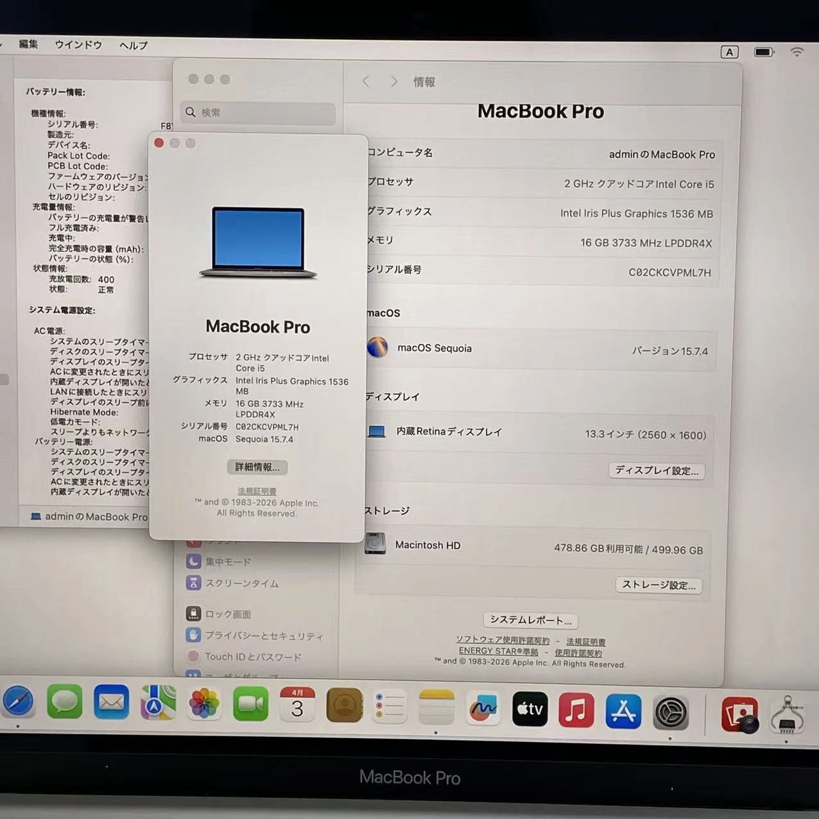Open 集中モード settings in the sidebar
Viewport: 819px width, 819px height.
(x=228, y=561)
